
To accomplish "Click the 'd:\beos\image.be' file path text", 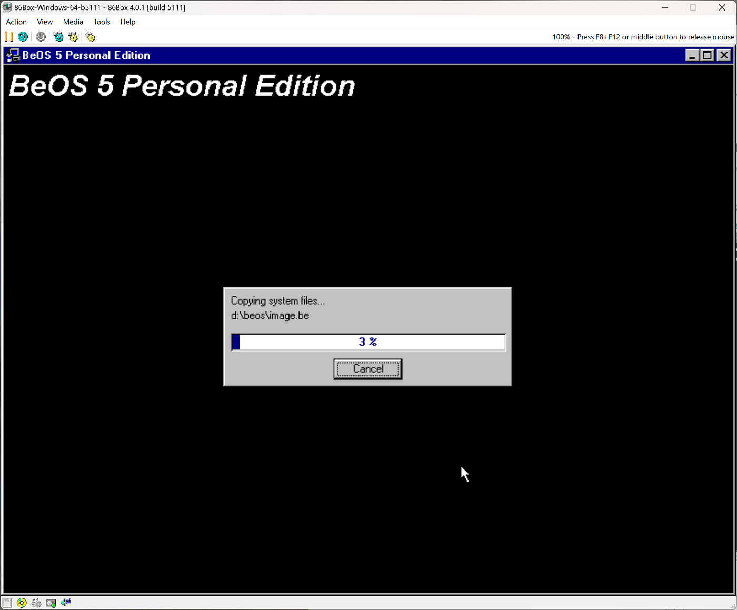I will 270,316.
